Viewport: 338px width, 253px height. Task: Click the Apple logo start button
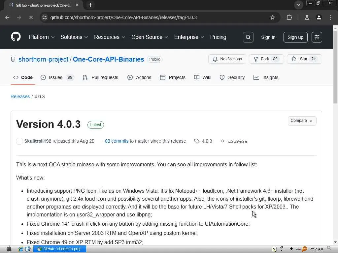[x=9, y=249]
